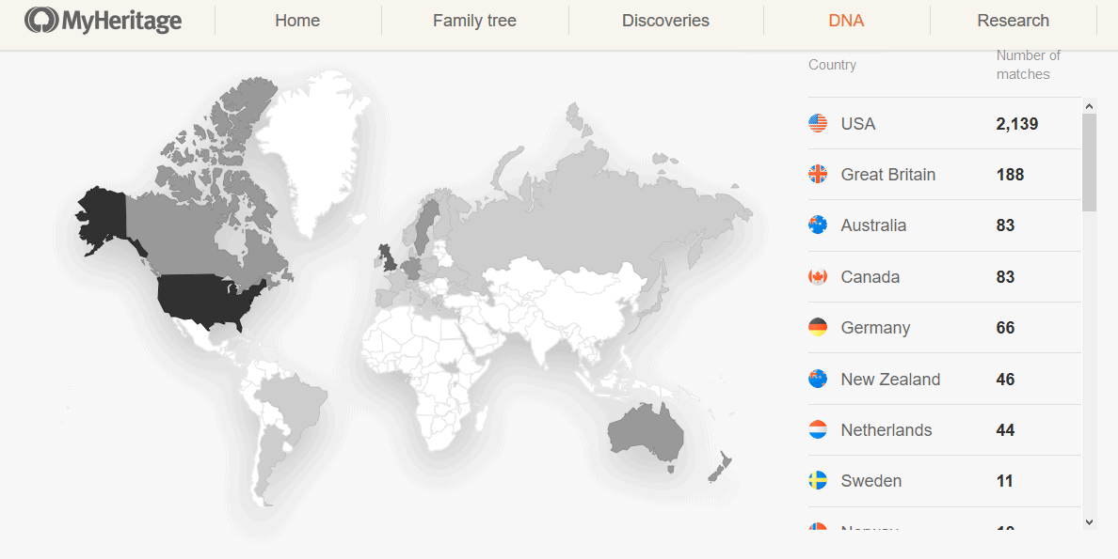
Task: Click the Number of matches column header
Action: pyautogui.click(x=1029, y=65)
